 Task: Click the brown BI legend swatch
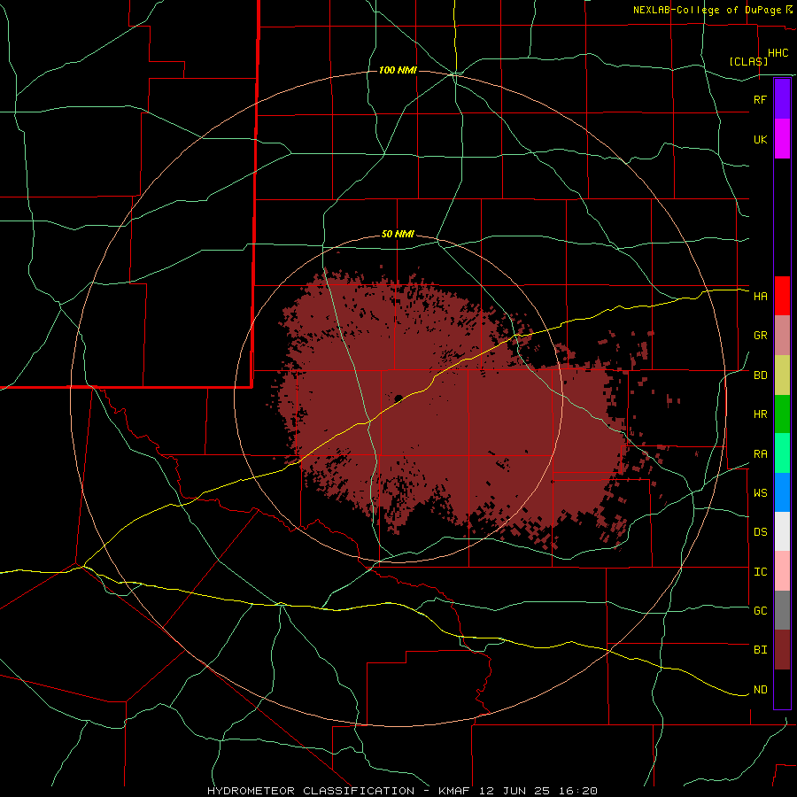coord(782,650)
